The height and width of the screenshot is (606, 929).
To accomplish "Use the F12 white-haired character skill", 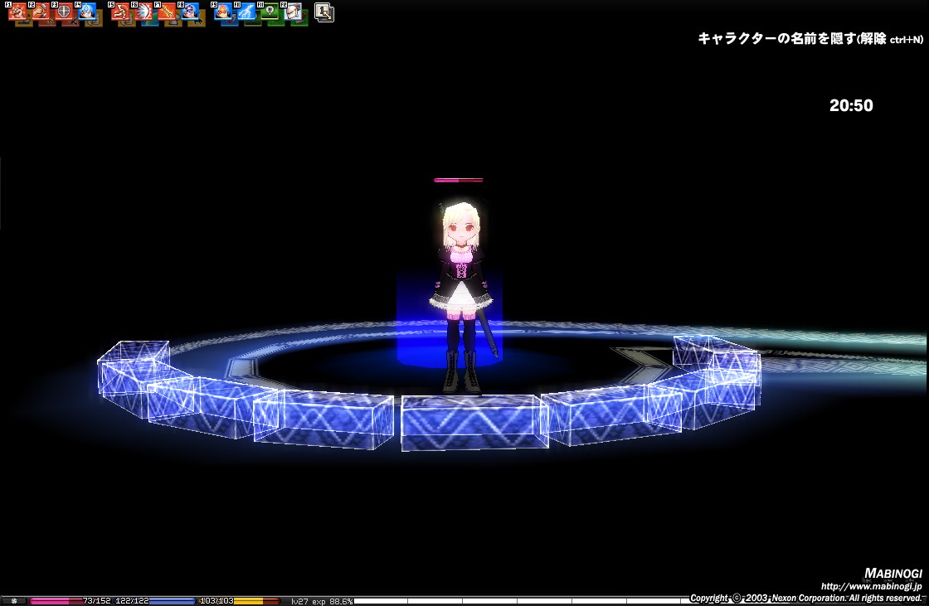I will [x=292, y=12].
